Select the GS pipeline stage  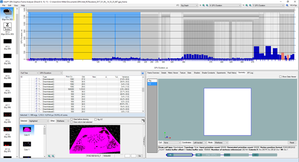pos(265,155)
